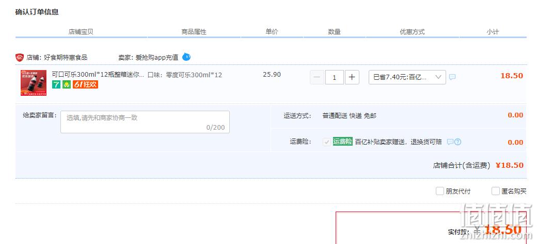
Task: Click the 运费险 comment bubble icon
Action: (x=450, y=142)
